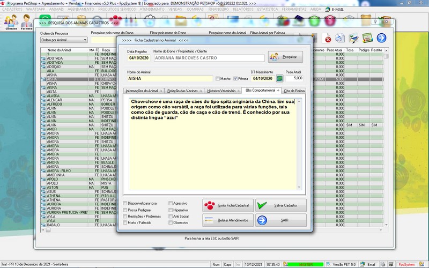
Task: Click the animal list vertical scrollbar down arrow
Action: pos(386,225)
